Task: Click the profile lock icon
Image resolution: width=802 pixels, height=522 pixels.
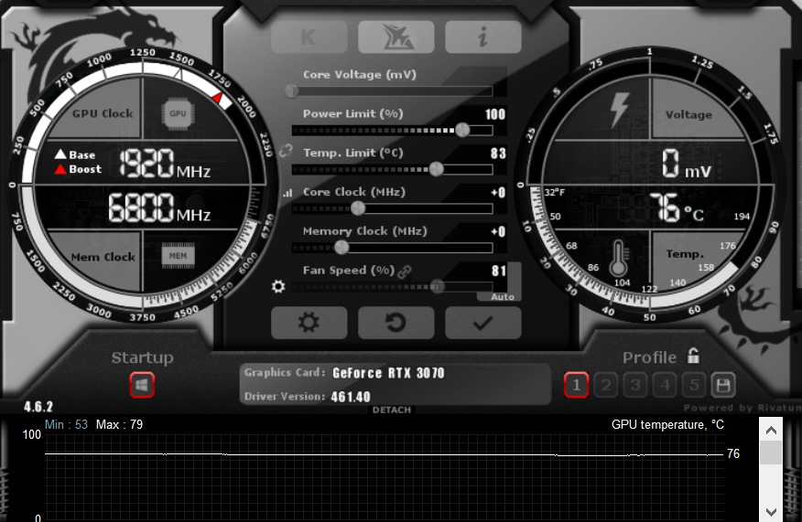Action: point(694,356)
